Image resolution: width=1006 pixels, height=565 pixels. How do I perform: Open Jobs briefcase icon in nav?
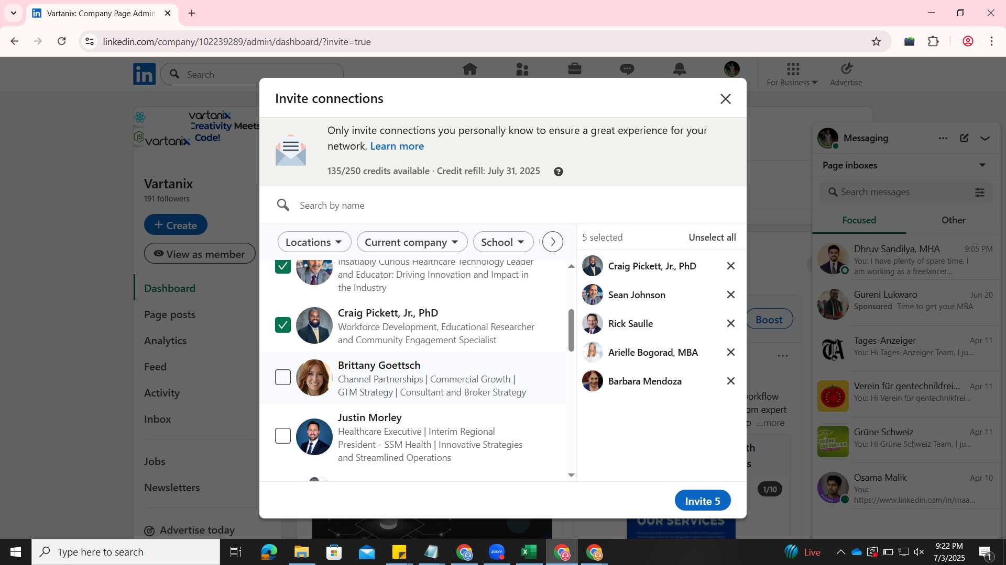[x=575, y=69]
